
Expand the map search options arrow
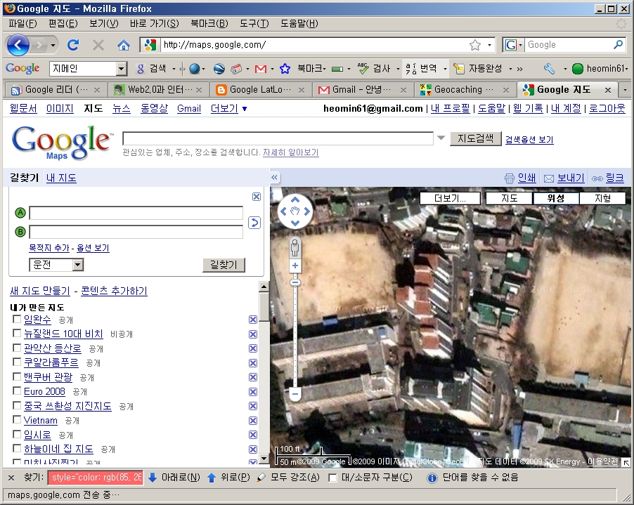pos(441,138)
